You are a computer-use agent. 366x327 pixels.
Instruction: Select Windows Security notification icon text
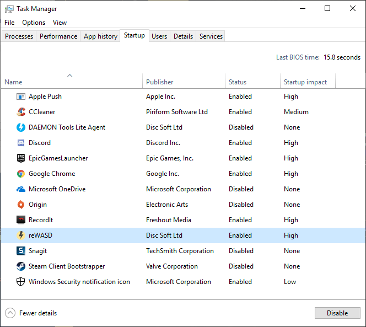79,282
